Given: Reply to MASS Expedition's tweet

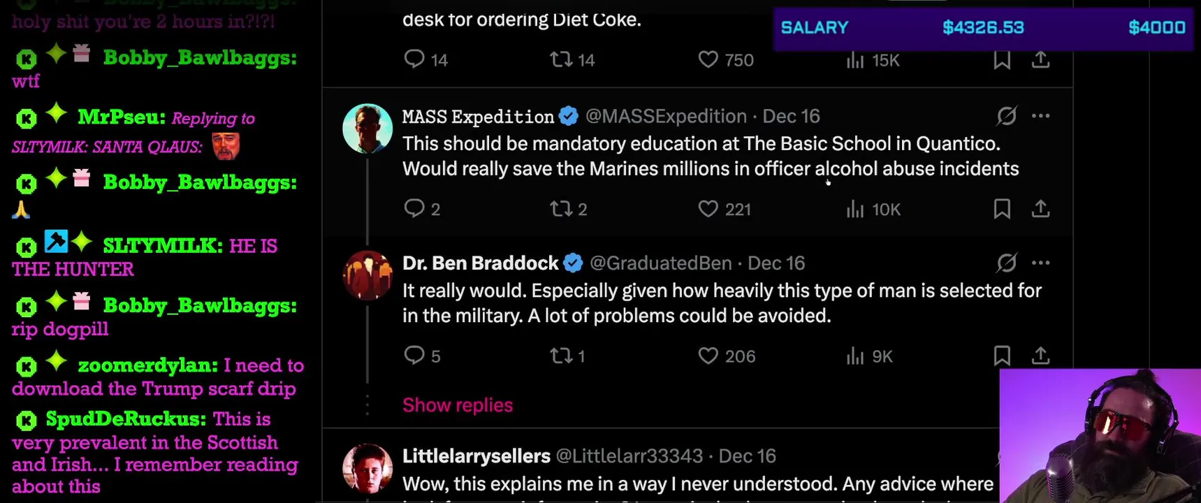Looking at the screenshot, I should coord(414,208).
